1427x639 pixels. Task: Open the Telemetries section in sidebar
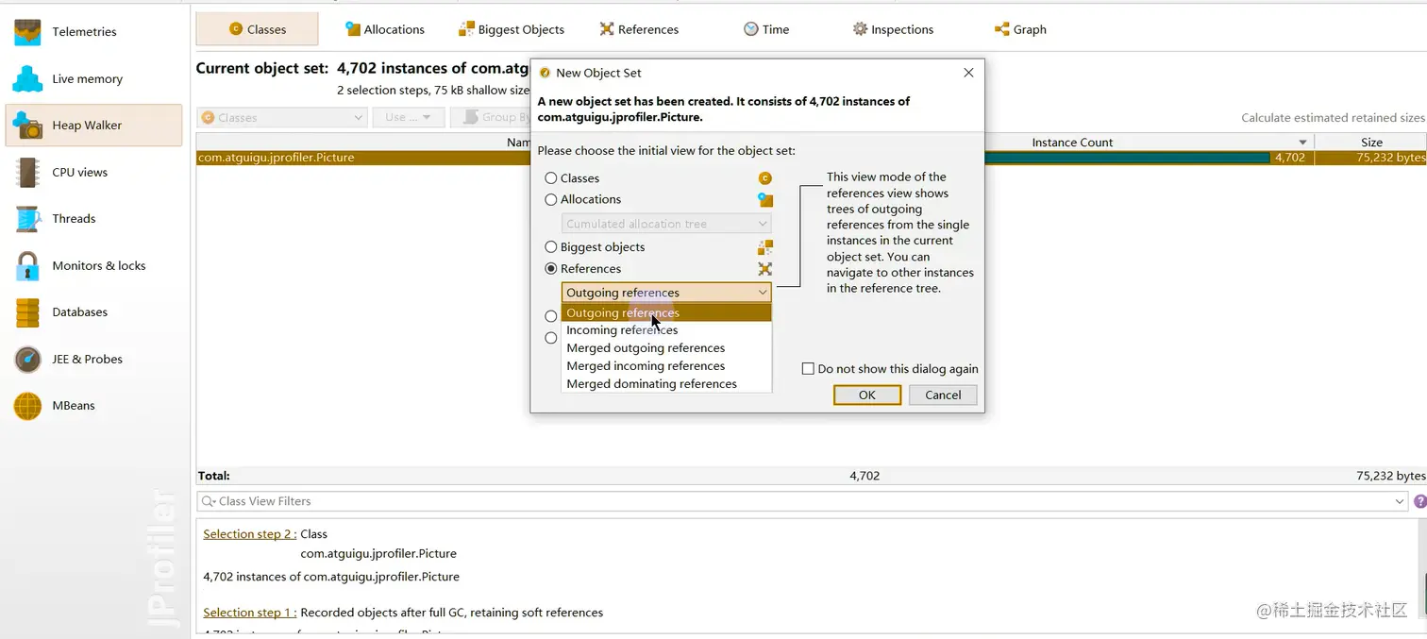tap(92, 32)
